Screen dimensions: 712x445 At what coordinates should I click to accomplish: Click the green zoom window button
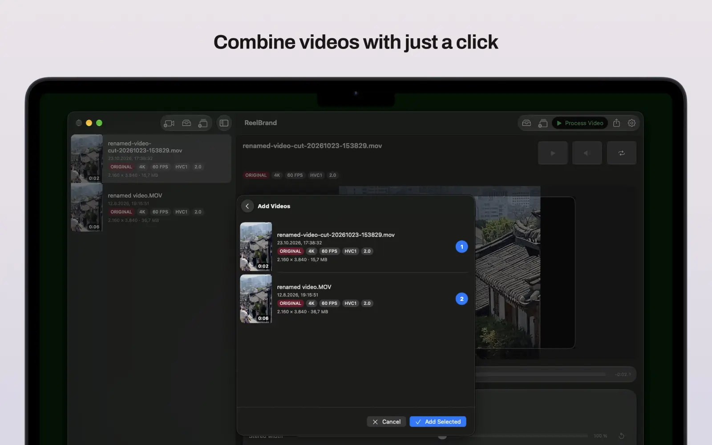(99, 123)
